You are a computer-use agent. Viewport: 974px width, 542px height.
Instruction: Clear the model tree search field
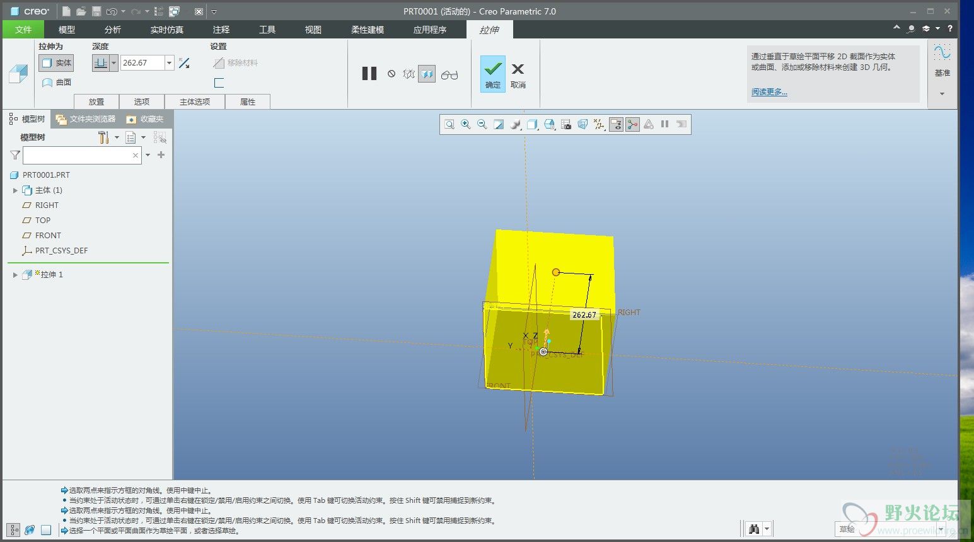click(136, 155)
